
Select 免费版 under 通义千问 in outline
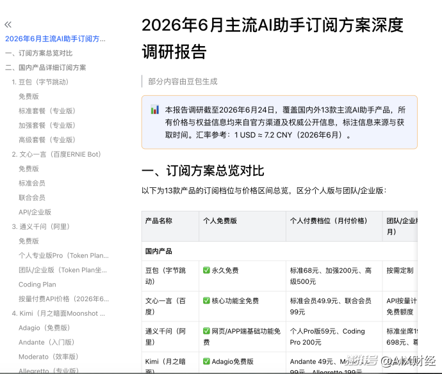[x=29, y=241]
